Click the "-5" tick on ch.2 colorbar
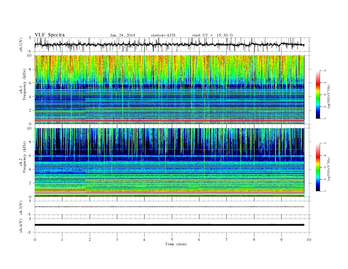 tap(324, 167)
